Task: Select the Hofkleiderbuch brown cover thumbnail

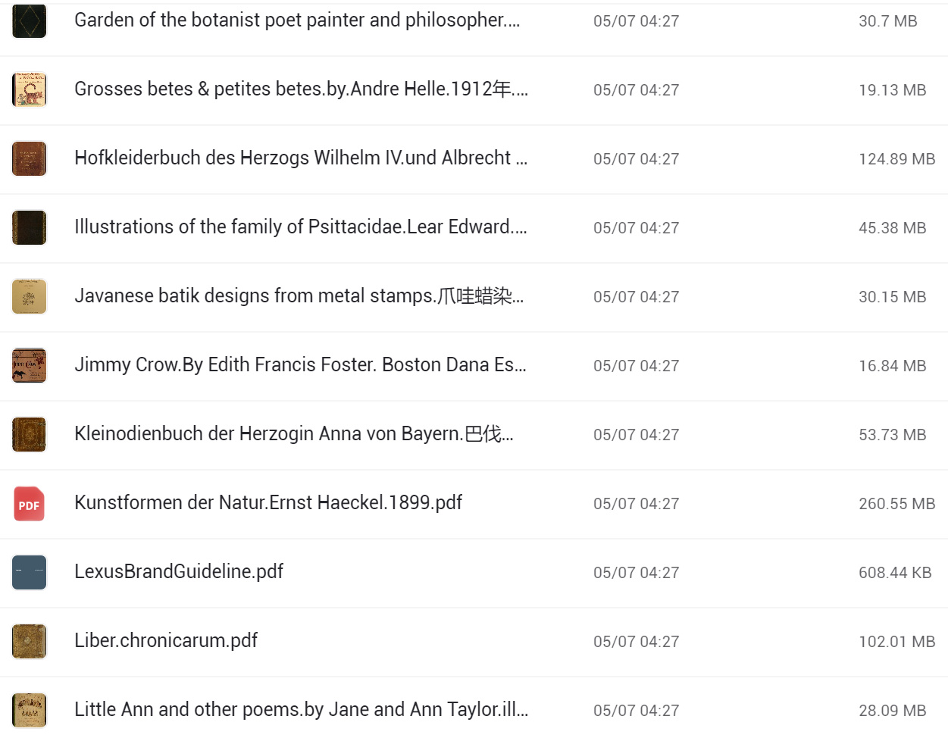Action: pyautogui.click(x=29, y=159)
